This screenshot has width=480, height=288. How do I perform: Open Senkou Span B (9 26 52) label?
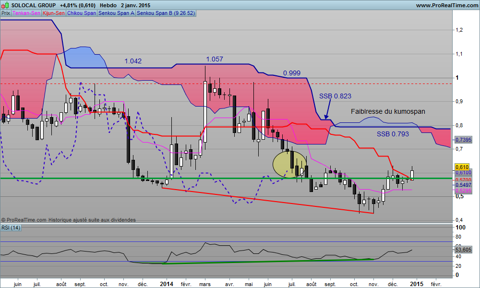tap(166, 13)
